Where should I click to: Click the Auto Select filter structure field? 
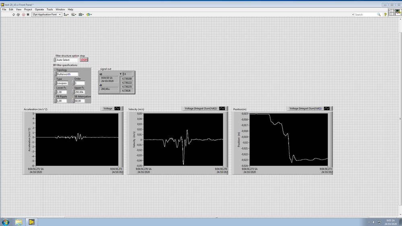pos(67,60)
